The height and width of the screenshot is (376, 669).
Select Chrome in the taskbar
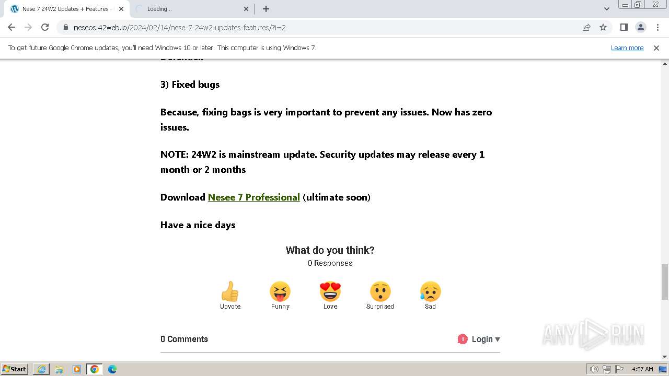pos(95,369)
